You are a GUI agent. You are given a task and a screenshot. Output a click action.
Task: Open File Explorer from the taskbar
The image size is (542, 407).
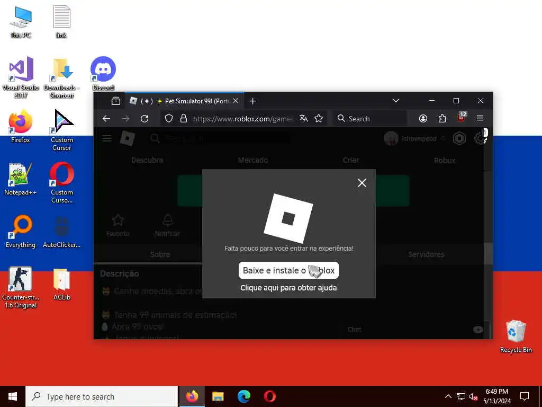218,396
